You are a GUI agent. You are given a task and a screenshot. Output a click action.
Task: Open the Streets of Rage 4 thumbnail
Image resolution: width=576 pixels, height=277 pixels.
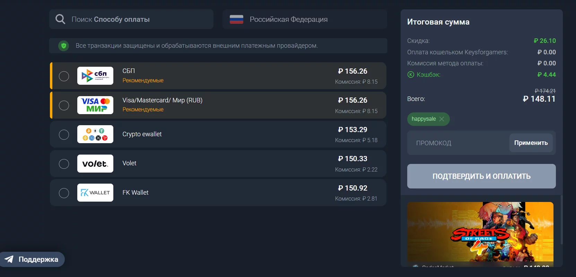tap(480, 232)
